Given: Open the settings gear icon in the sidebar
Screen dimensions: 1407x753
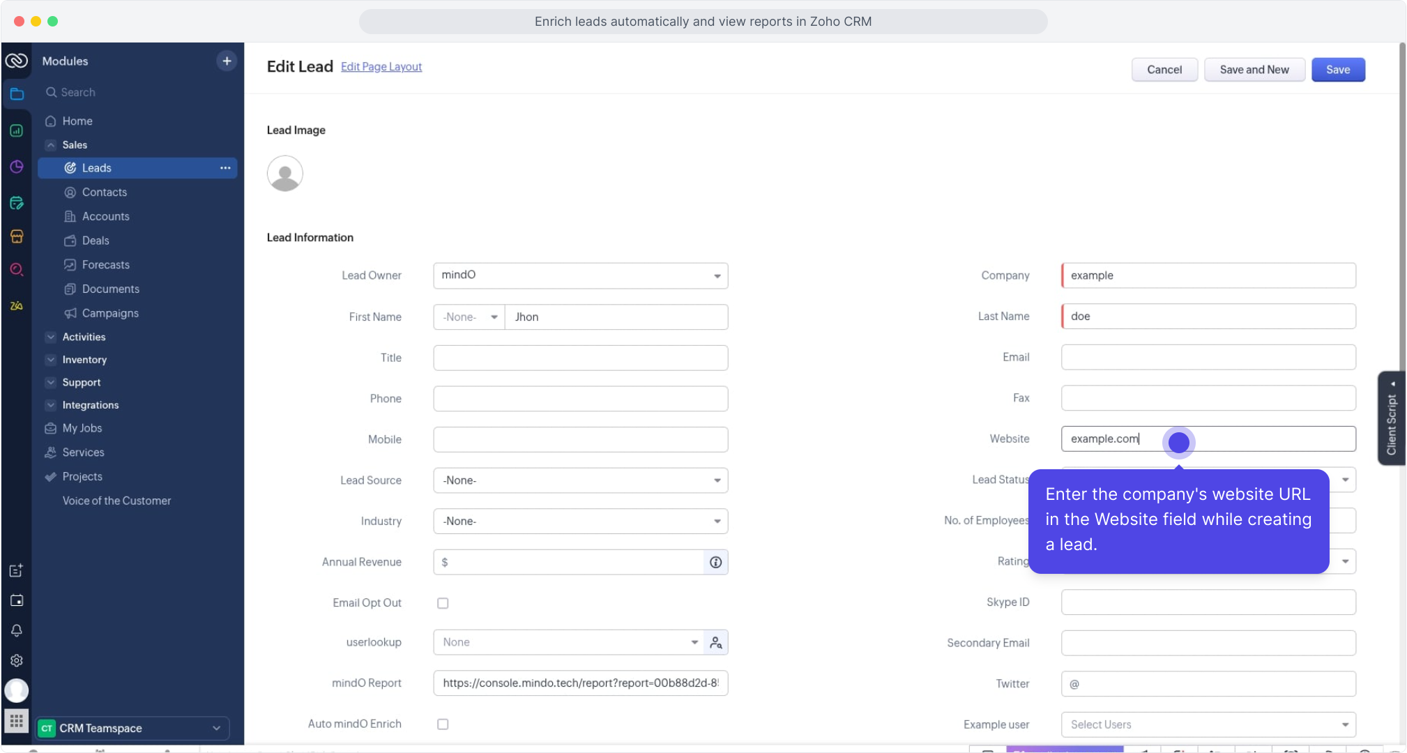Looking at the screenshot, I should point(17,660).
